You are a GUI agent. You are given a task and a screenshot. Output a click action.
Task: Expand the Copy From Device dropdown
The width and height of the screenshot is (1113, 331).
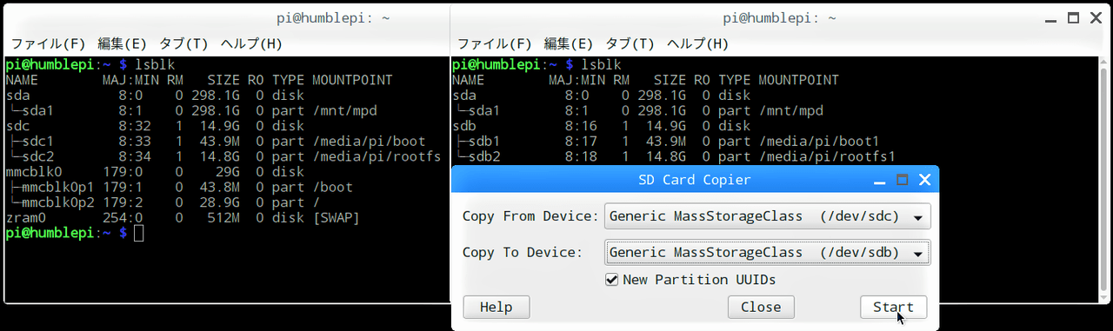[767, 216]
